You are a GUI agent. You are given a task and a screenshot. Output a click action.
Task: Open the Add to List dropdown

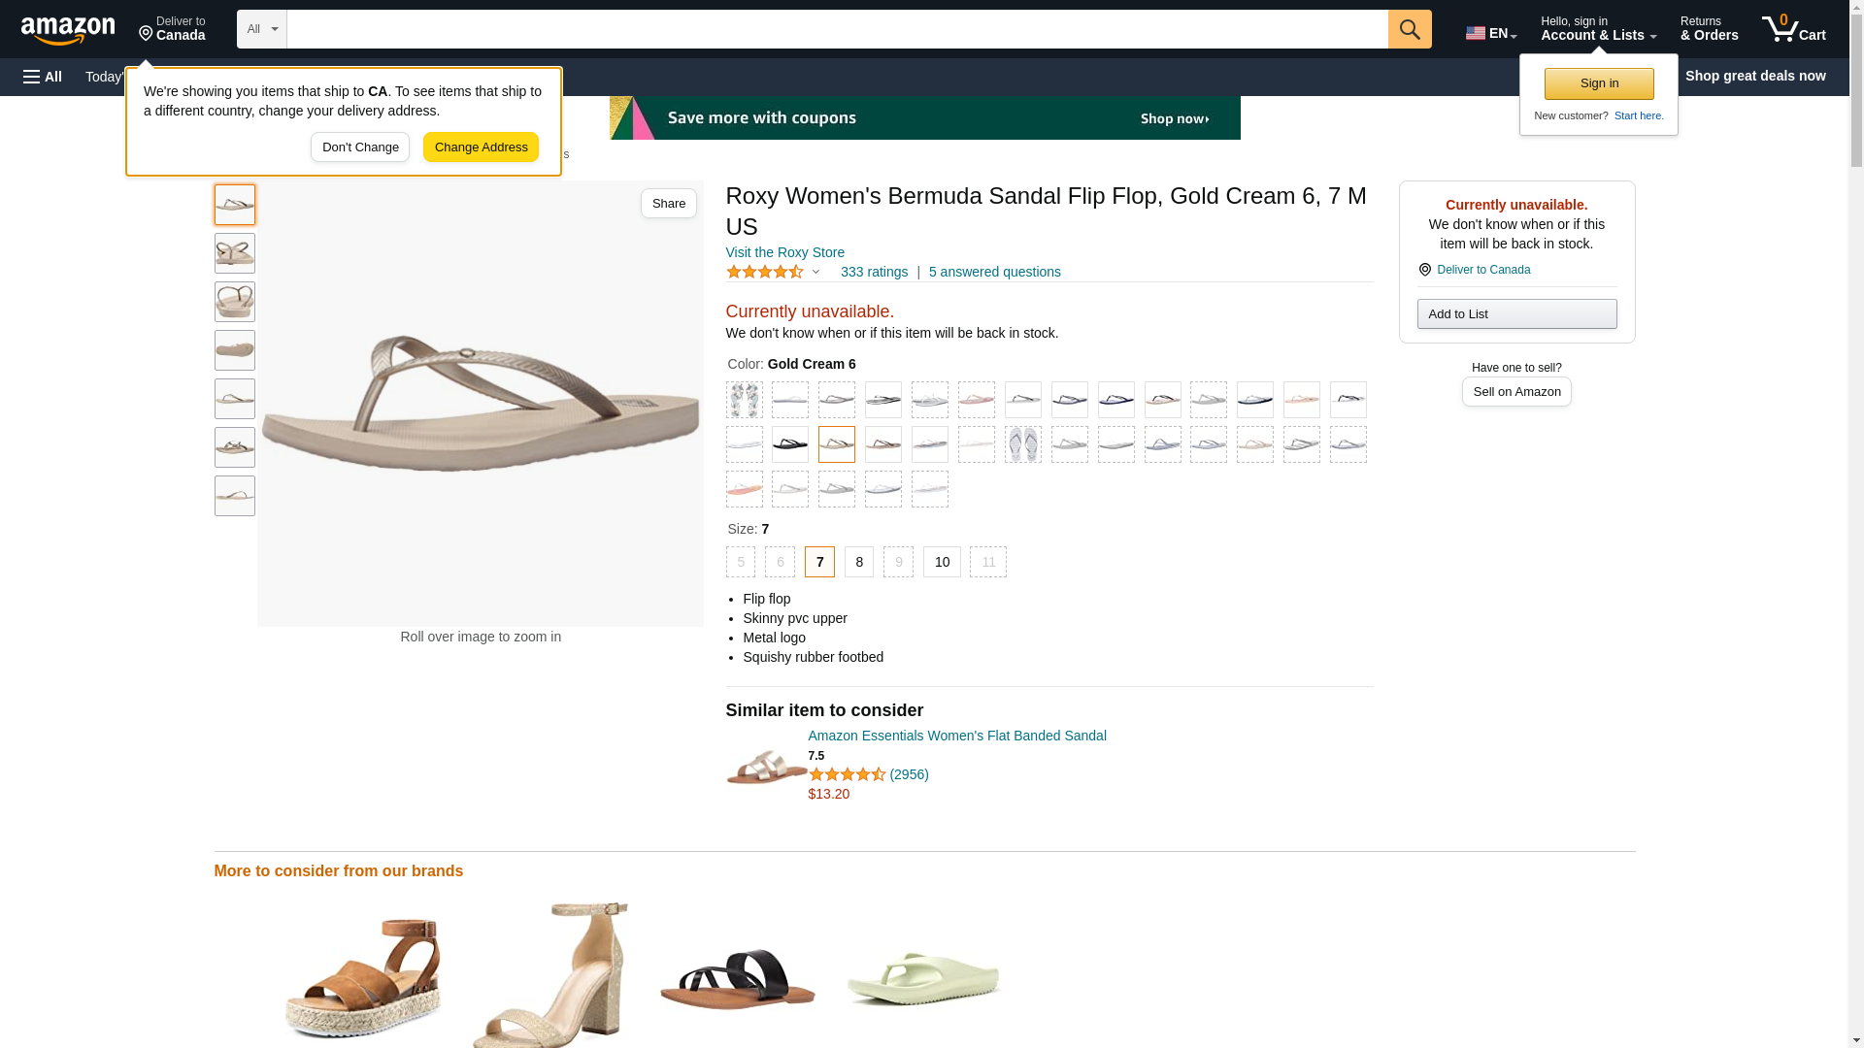(1516, 313)
